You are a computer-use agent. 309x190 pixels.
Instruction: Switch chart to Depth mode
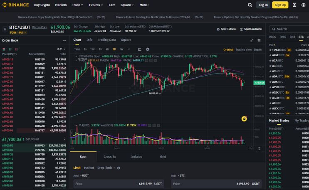click(x=257, y=49)
